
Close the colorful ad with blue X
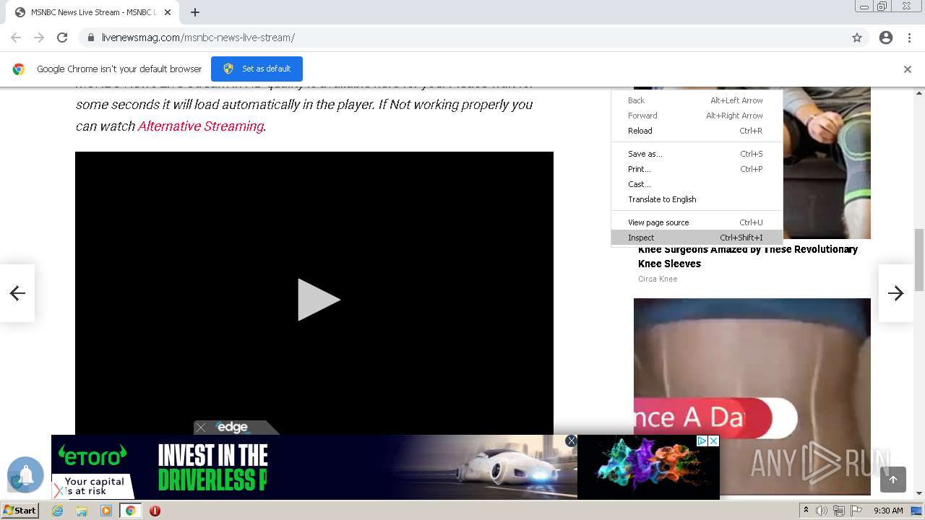click(713, 441)
